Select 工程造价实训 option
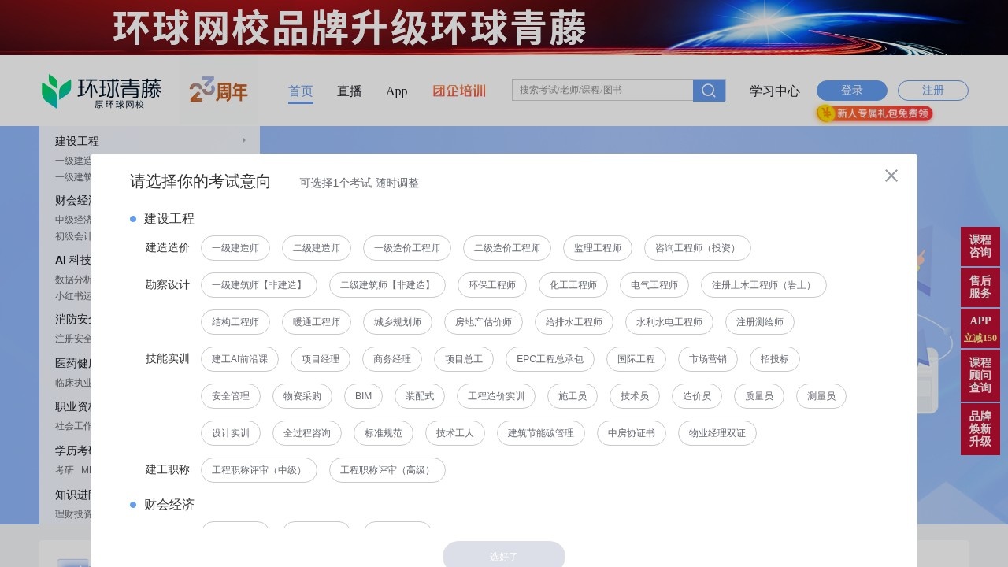The height and width of the screenshot is (567, 1008). [496, 396]
